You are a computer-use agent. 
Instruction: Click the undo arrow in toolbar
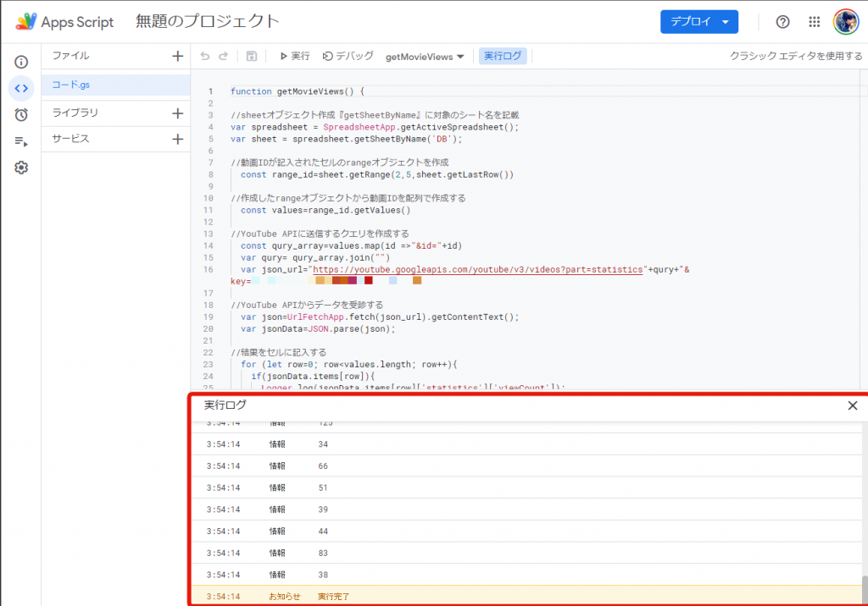pyautogui.click(x=205, y=57)
